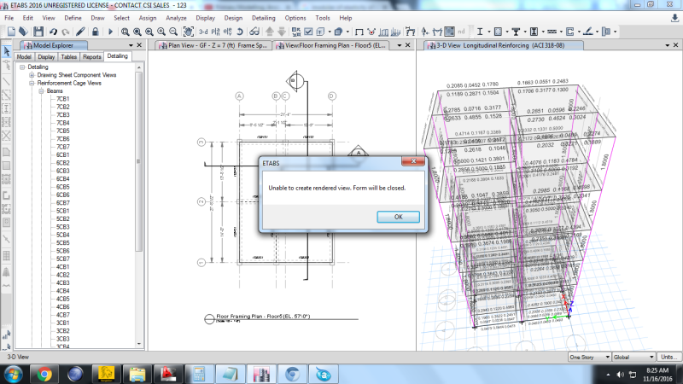Screen dimensions: 683x384
Task: Expand Drawing Sheet Component Views node
Action: pyautogui.click(x=32, y=75)
